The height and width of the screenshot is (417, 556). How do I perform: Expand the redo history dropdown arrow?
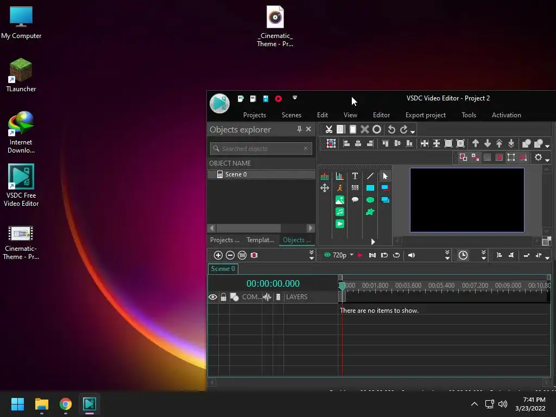point(413,132)
